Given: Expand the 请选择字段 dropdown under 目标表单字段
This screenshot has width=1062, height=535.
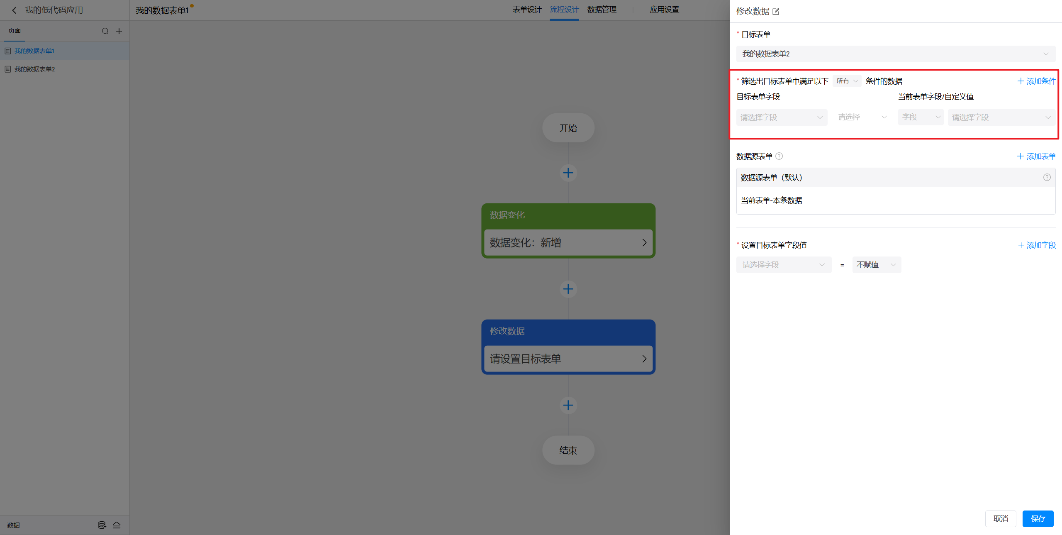Looking at the screenshot, I should 781,117.
